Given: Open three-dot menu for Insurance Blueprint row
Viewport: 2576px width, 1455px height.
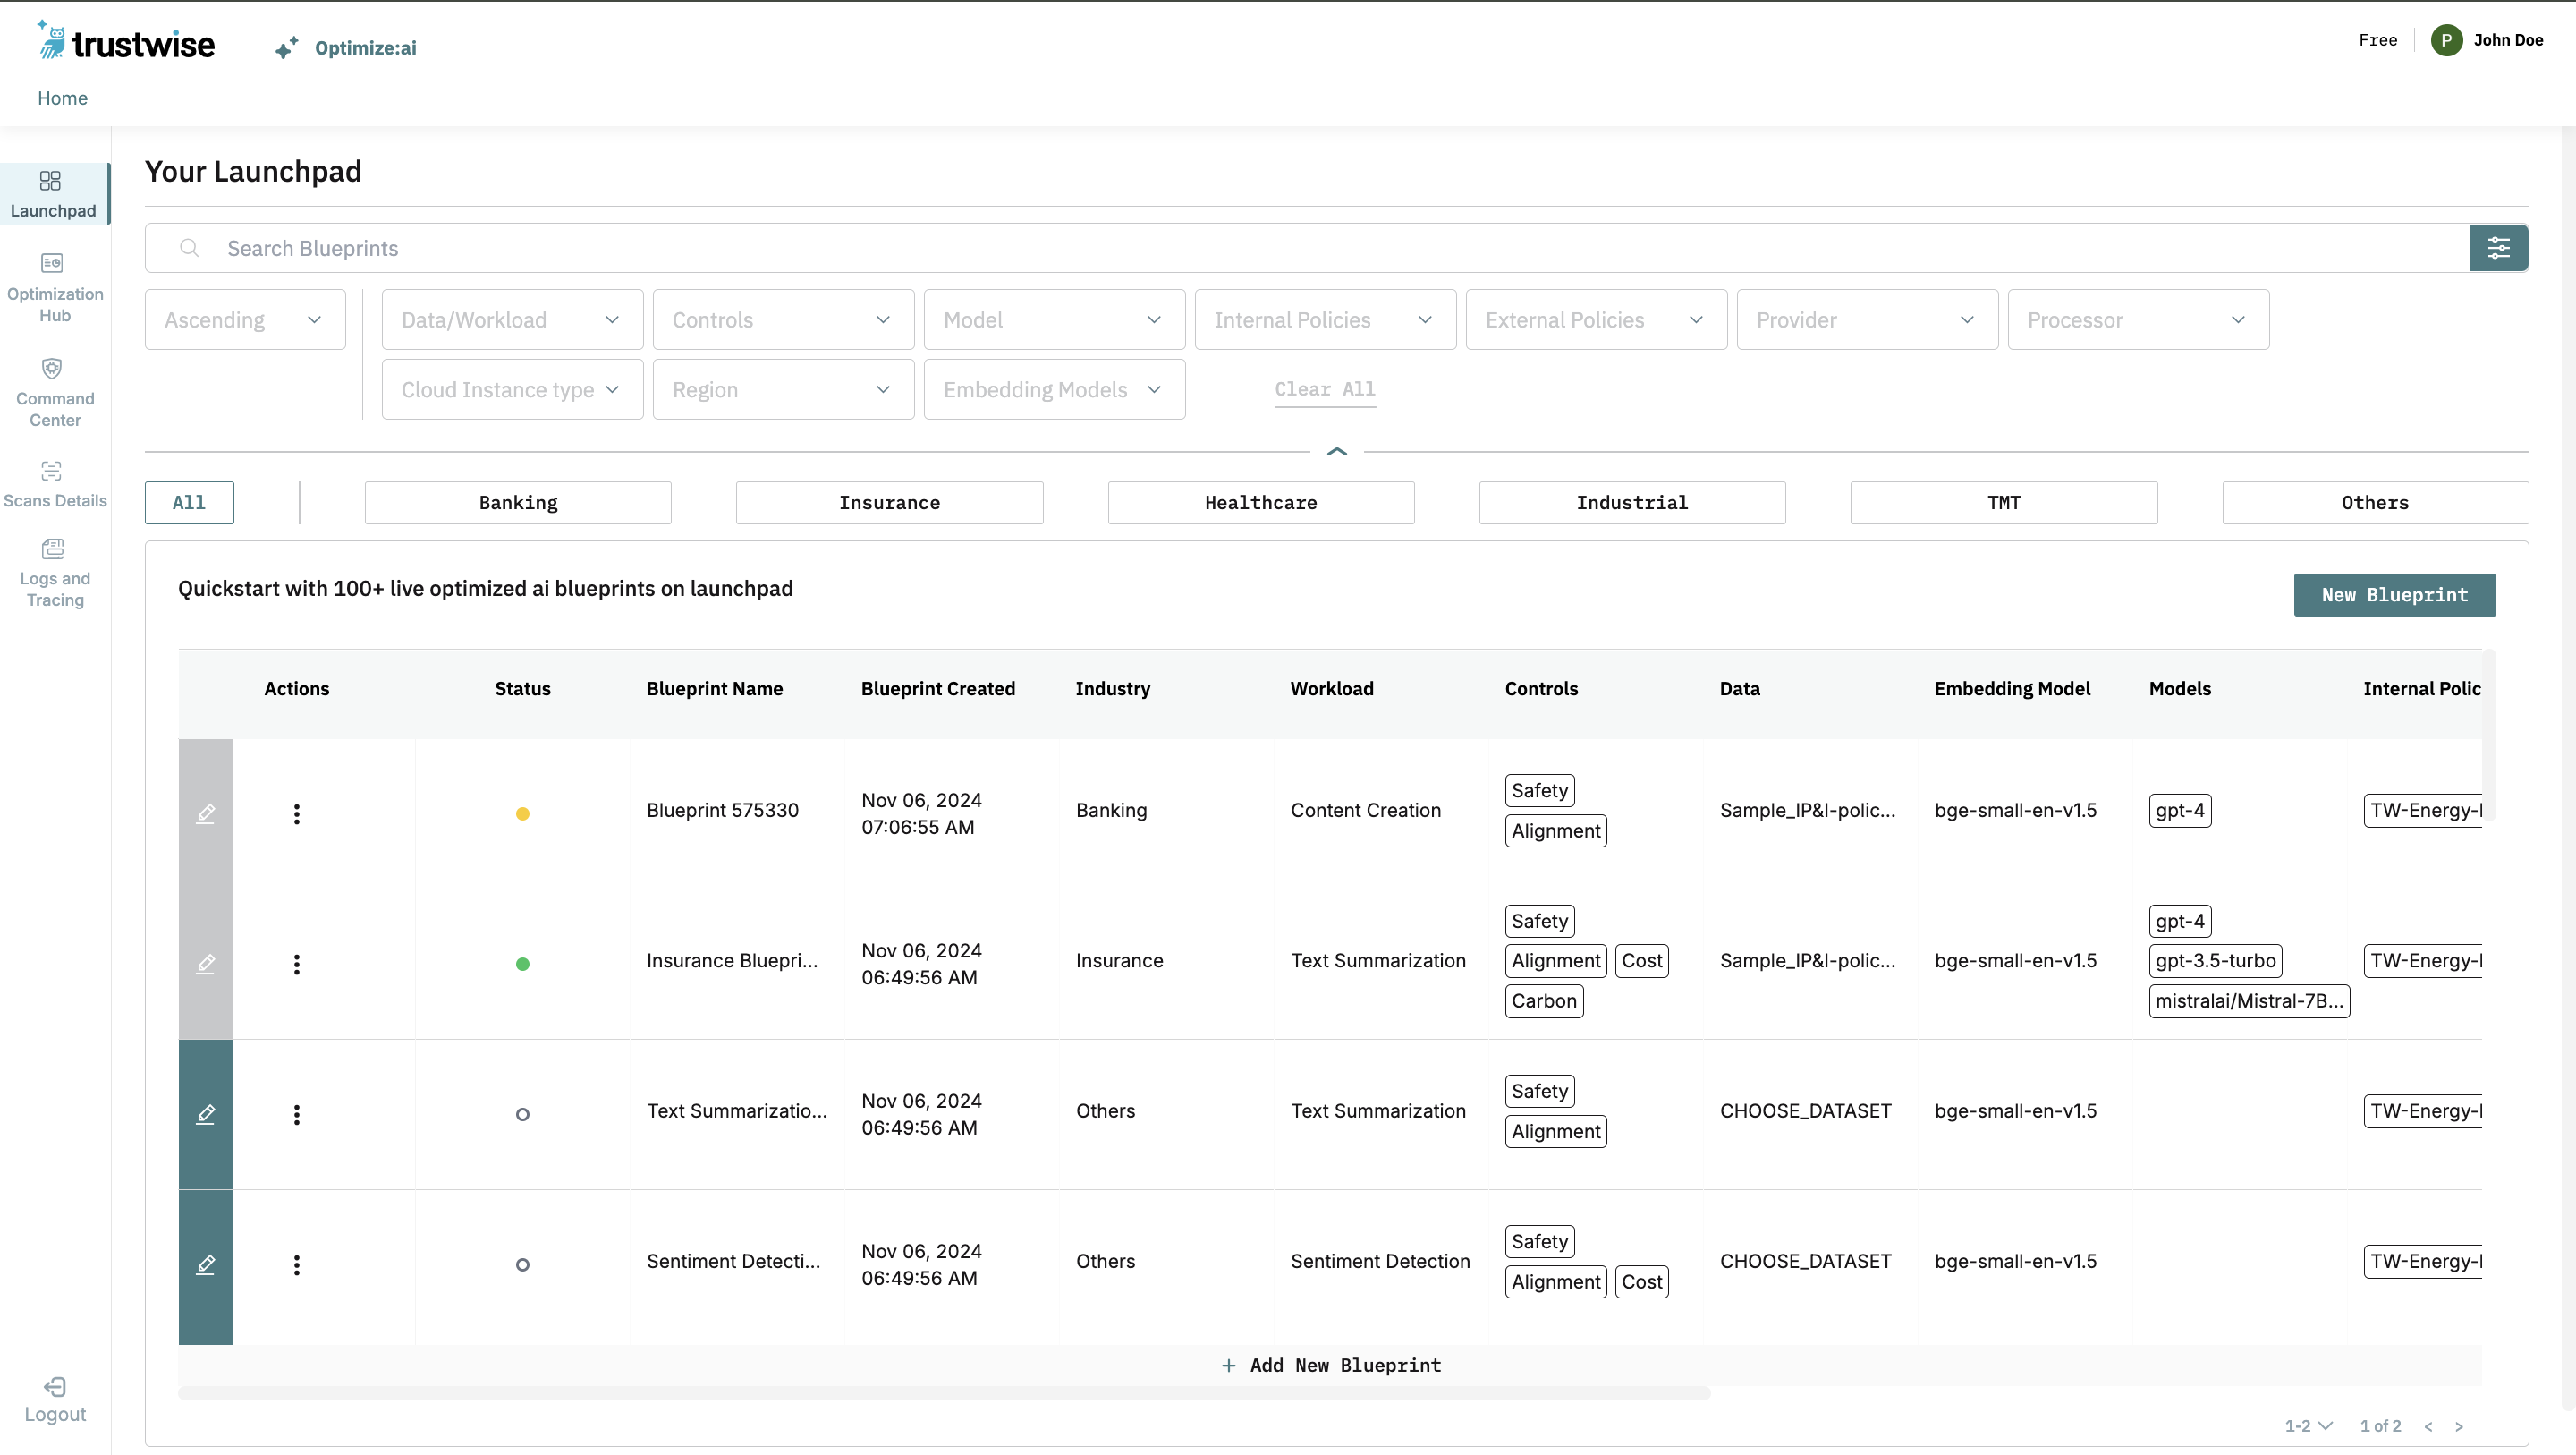Looking at the screenshot, I should (296, 964).
